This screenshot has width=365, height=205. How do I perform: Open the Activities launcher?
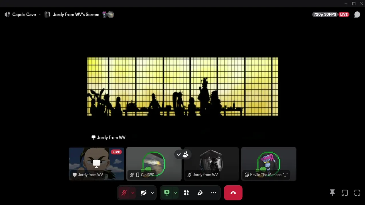click(186, 193)
